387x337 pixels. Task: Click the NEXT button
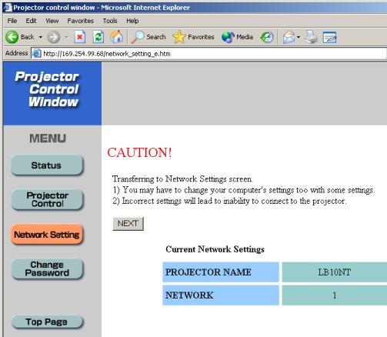[128, 224]
